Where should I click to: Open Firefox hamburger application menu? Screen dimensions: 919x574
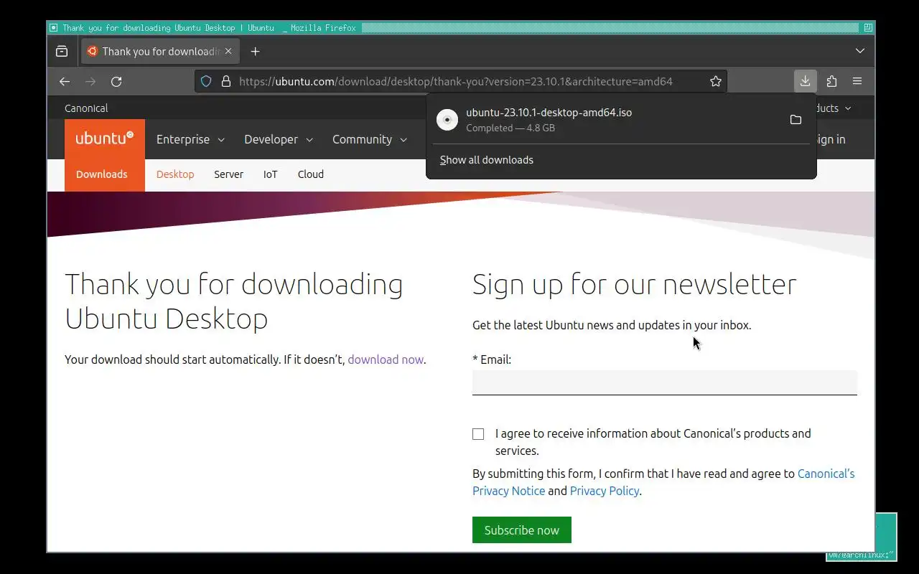point(857,82)
